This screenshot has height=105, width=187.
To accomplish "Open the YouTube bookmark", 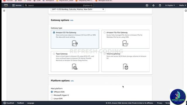I will (x=8, y=1).
